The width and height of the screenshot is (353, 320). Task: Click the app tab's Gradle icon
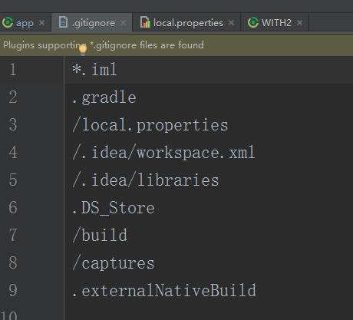coord(8,22)
